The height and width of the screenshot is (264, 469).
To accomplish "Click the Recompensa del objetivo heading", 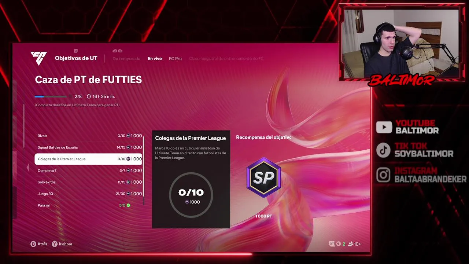I will [x=264, y=137].
